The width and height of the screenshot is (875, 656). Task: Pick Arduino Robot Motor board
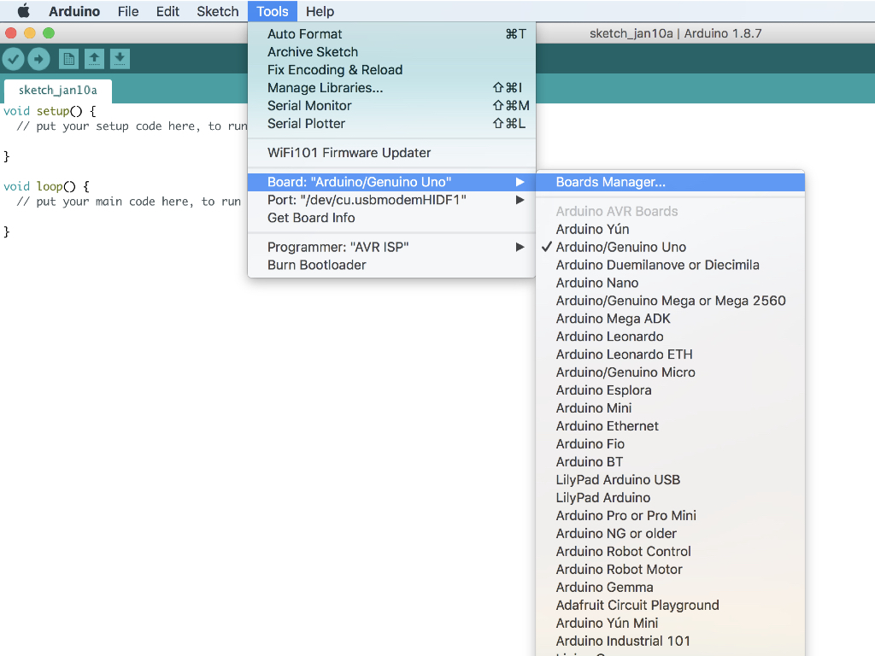[670, 569]
